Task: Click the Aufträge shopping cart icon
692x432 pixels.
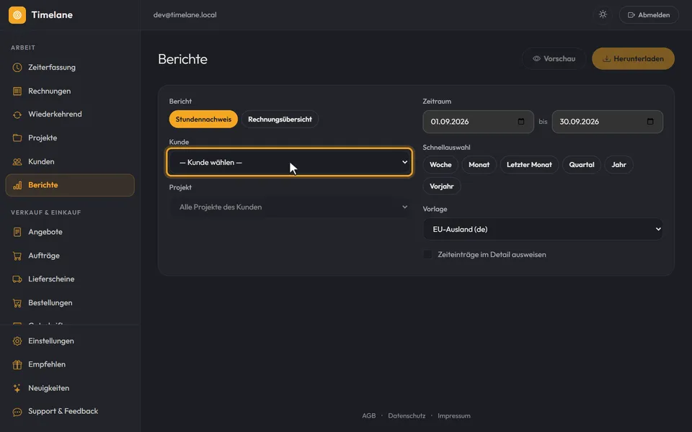Action: (x=17, y=256)
